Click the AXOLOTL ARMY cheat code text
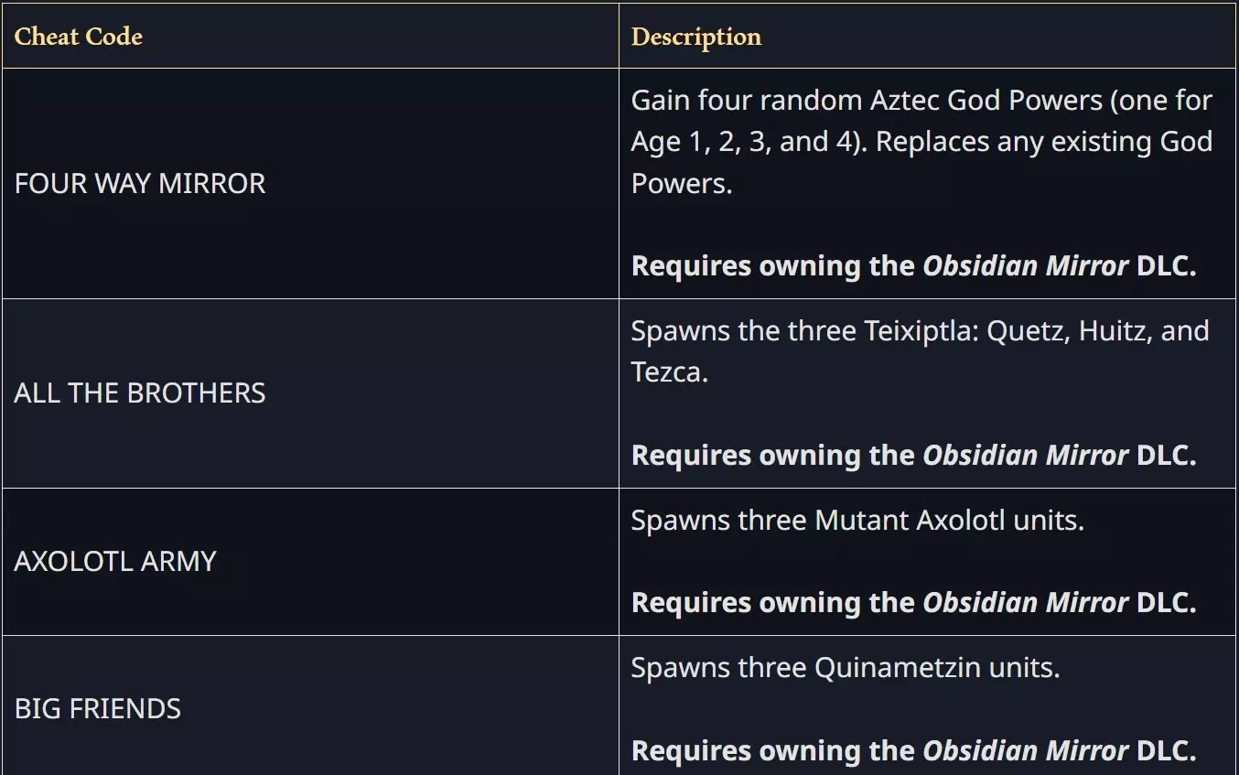Viewport: 1239px width, 775px height. [115, 561]
